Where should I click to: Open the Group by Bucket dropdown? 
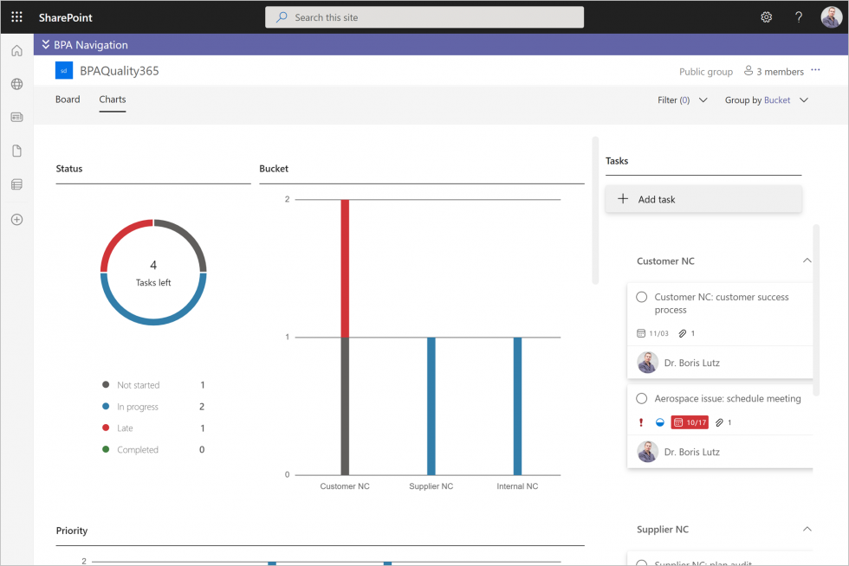(x=767, y=100)
